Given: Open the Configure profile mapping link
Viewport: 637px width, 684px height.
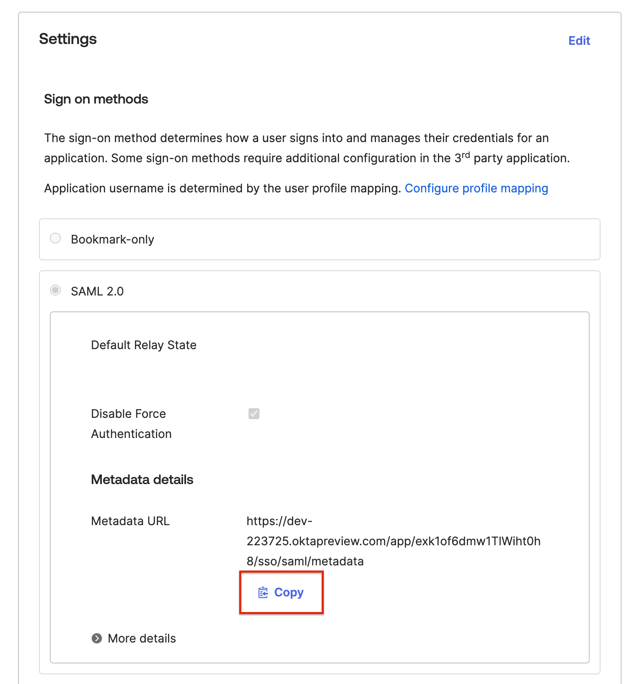Looking at the screenshot, I should point(476,189).
